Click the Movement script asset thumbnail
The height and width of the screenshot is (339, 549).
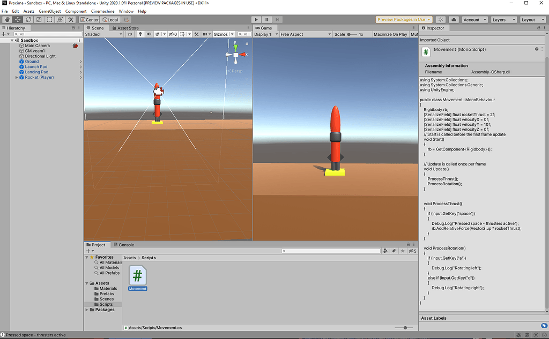point(137,275)
